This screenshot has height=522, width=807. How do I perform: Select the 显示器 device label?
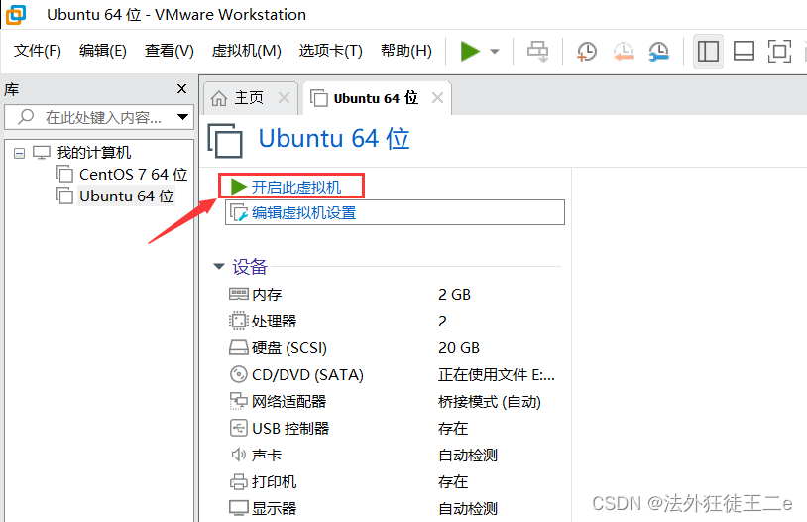(274, 508)
